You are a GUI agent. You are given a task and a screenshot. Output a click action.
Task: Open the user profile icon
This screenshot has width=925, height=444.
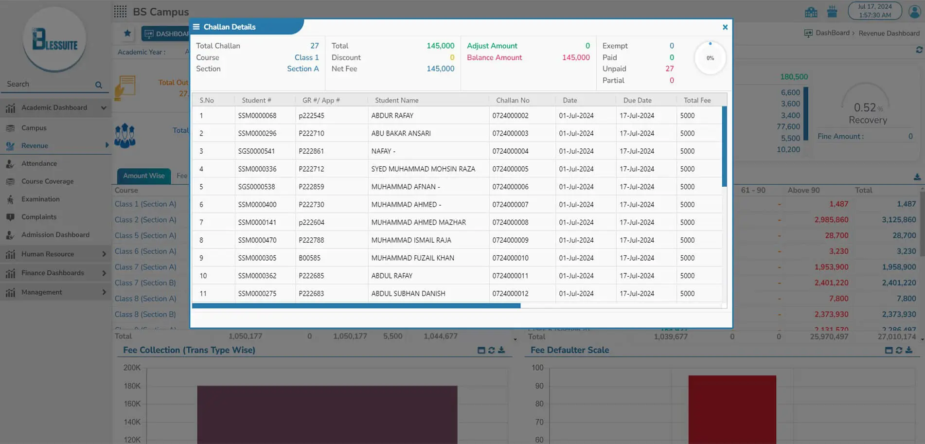click(x=914, y=12)
